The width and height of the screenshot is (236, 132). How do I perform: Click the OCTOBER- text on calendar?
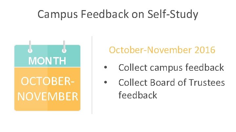[48, 81]
